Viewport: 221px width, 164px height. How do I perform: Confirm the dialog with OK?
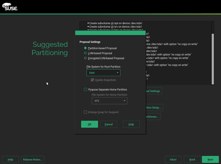click(89, 124)
